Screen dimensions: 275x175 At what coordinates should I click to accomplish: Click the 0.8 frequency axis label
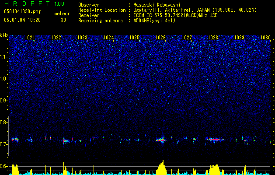pyautogui.click(x=3, y=122)
